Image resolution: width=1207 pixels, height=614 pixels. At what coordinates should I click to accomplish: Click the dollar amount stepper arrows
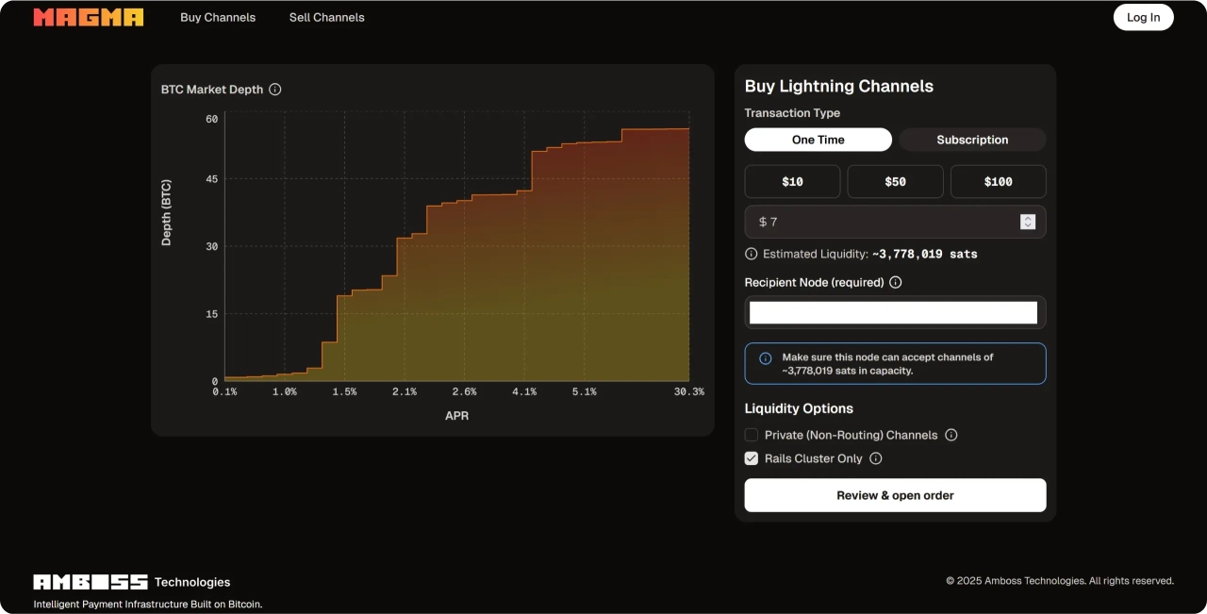click(x=1028, y=222)
